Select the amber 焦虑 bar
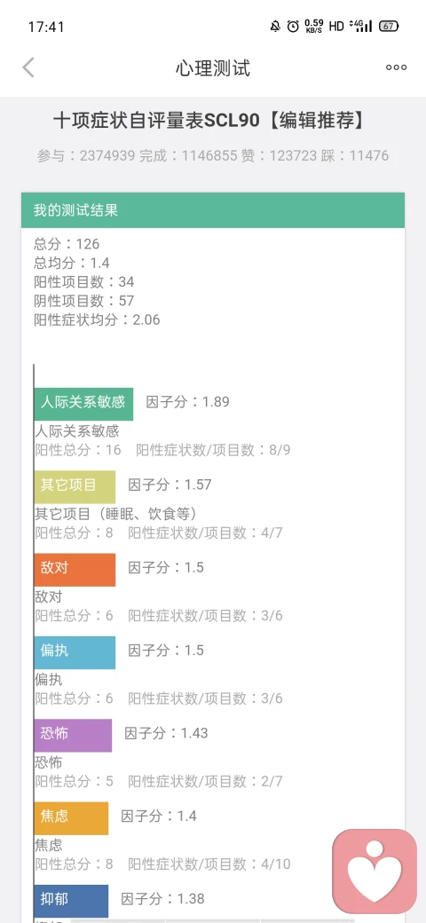The height and width of the screenshot is (923, 426). coord(71,818)
